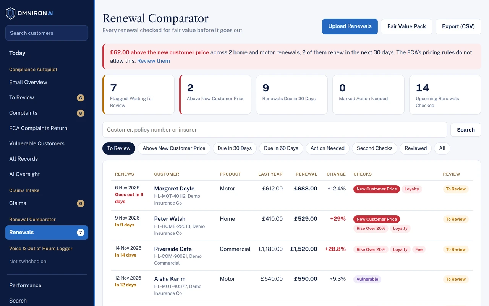489x306 pixels.
Task: Click the Above New Customer Price card
Action: 215,94
